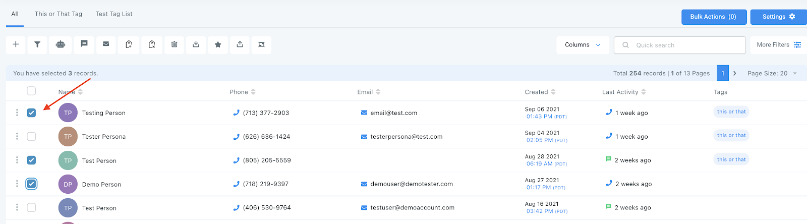Image resolution: width=807 pixels, height=224 pixels.
Task: Click the star icon in toolbar
Action: 218,44
